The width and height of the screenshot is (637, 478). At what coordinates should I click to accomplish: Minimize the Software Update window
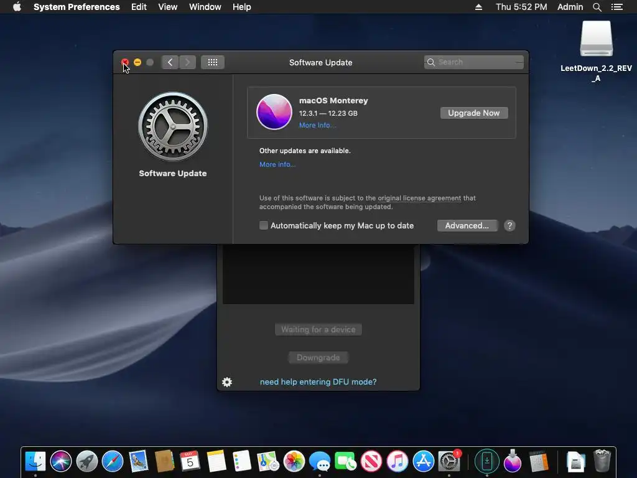click(x=137, y=62)
